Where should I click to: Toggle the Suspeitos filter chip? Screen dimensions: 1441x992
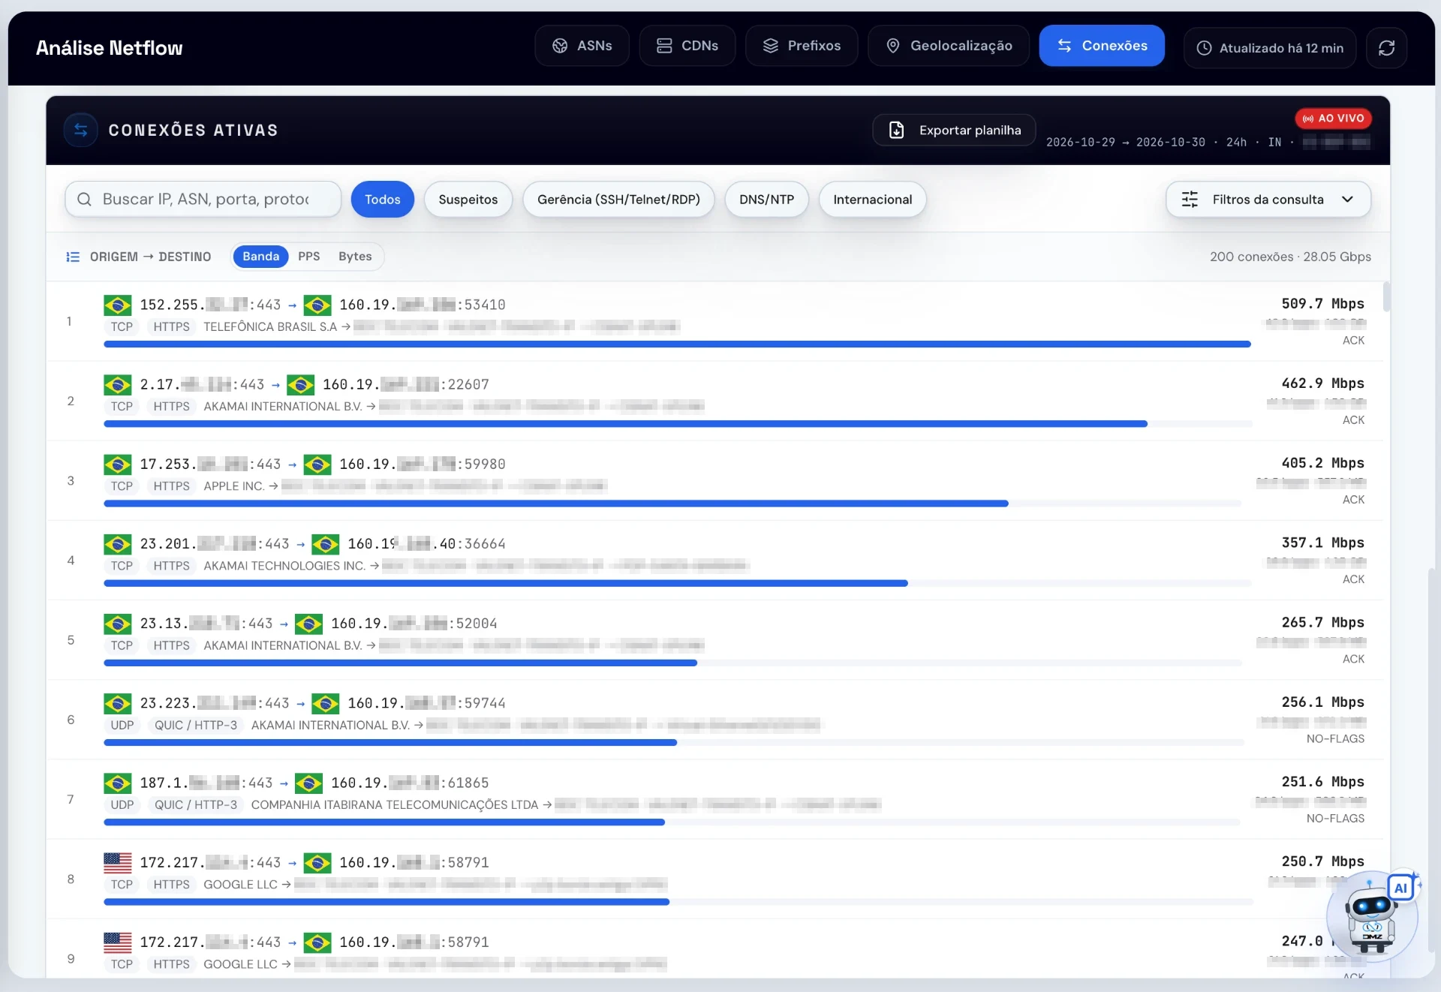[x=468, y=200]
